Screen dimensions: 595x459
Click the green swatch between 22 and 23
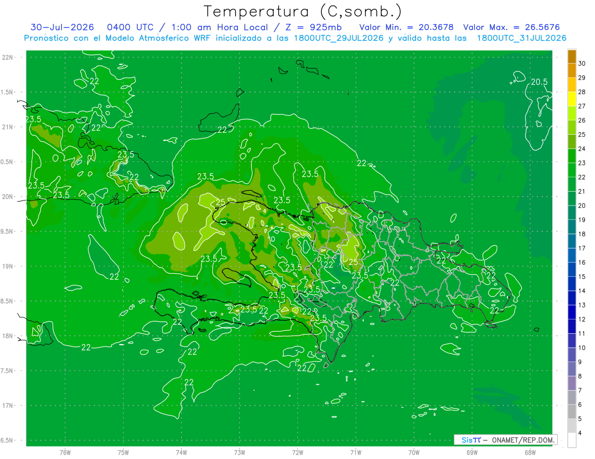pos(572,170)
